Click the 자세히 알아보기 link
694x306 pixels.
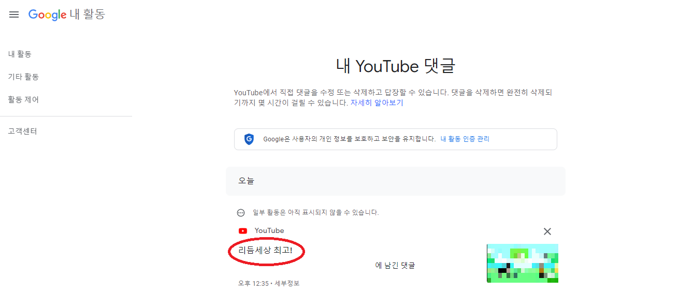tap(377, 103)
